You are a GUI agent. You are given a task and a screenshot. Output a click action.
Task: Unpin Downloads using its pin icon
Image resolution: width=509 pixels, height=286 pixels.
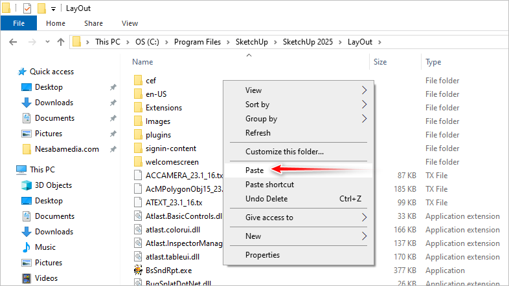coord(113,103)
